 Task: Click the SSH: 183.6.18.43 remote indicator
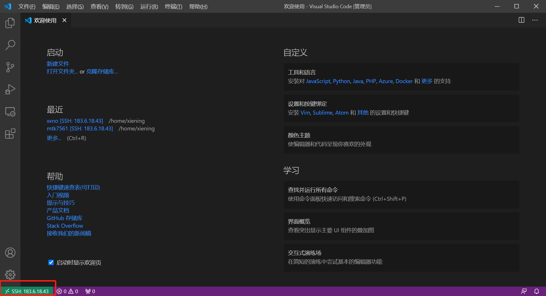[x=28, y=291]
